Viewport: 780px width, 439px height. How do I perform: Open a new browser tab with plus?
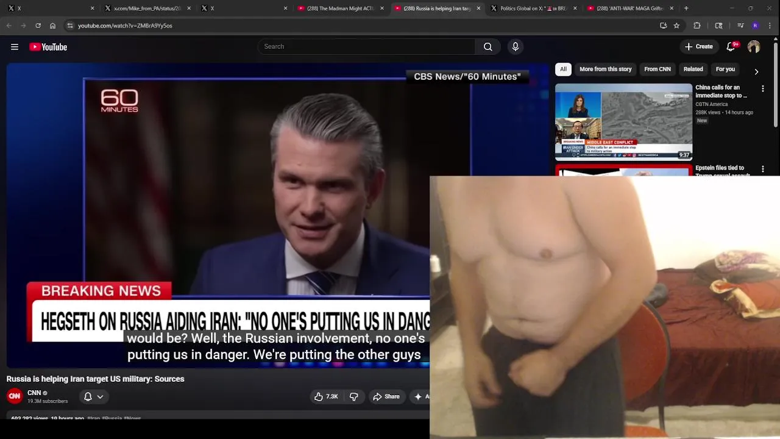pyautogui.click(x=686, y=9)
